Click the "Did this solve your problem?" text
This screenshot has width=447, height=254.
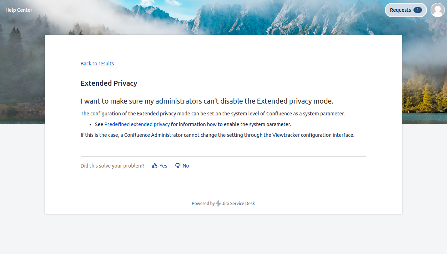pyautogui.click(x=112, y=166)
